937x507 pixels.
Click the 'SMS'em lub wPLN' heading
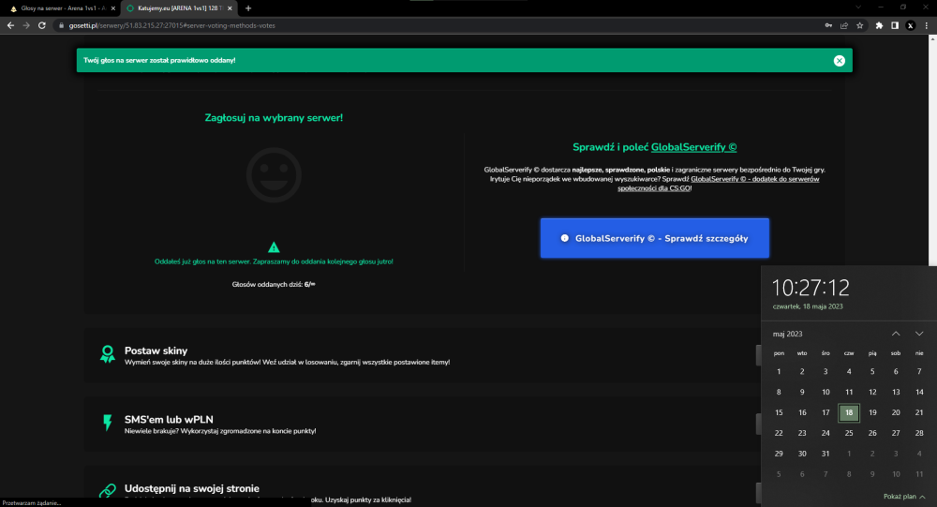tap(169, 420)
